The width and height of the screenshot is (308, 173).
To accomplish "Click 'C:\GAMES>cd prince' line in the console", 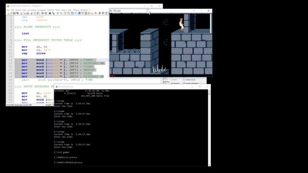I will tap(65, 157).
